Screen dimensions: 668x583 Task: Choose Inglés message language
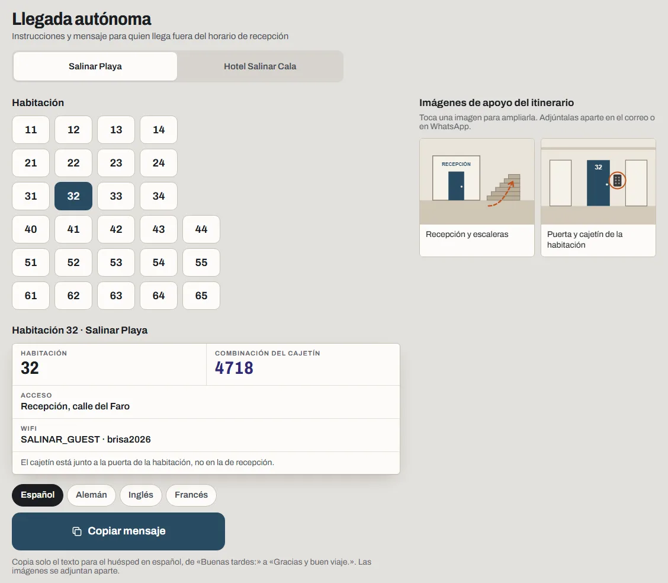click(140, 495)
